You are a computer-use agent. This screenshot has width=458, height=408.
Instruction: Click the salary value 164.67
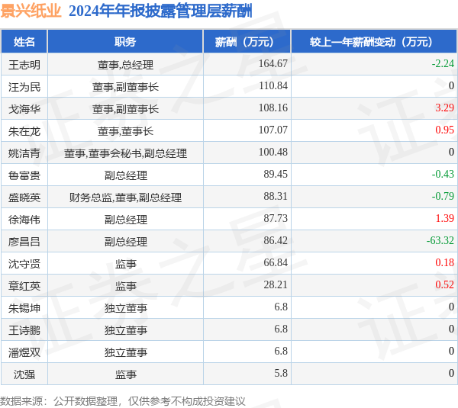click(x=273, y=63)
